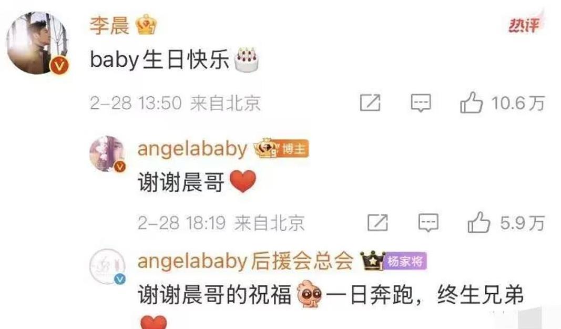Open angelababy username link
This screenshot has height=329, width=561.
tap(192, 149)
